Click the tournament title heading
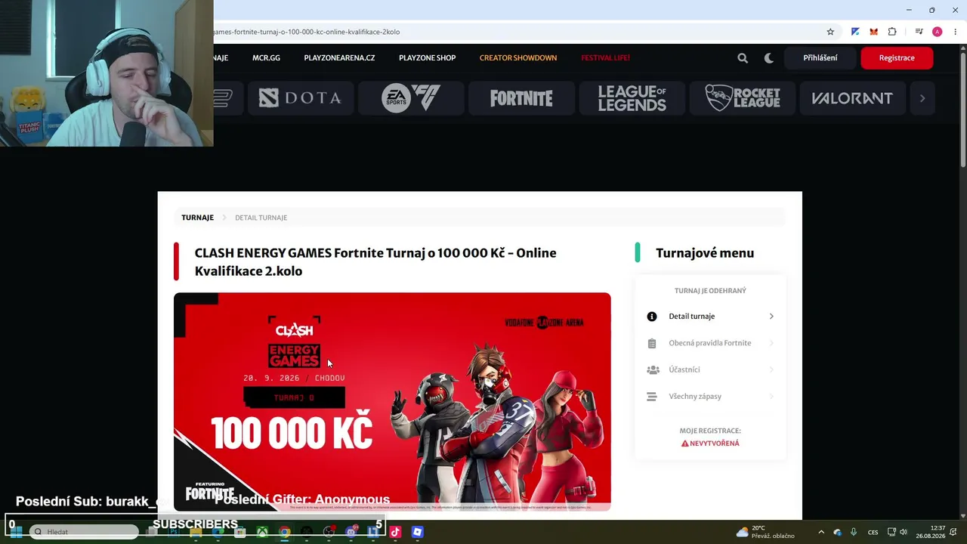 click(x=375, y=262)
